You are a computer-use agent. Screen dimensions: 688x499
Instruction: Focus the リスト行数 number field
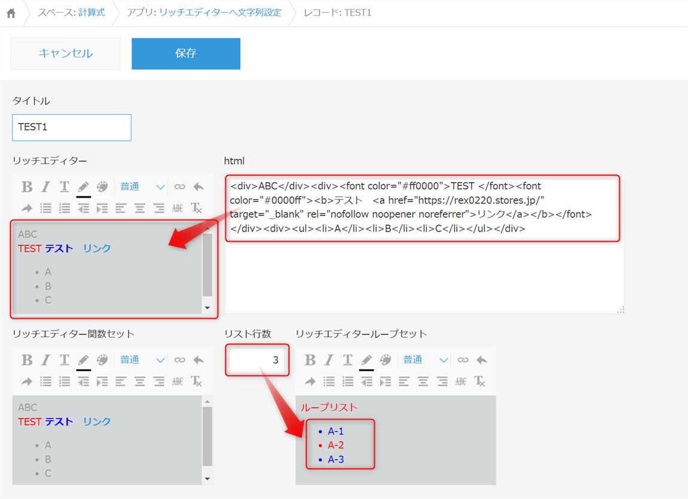point(258,360)
